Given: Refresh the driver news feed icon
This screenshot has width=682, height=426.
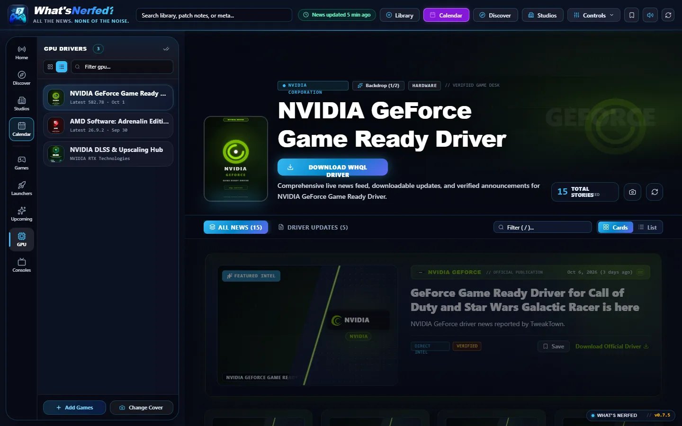Looking at the screenshot, I should (x=655, y=192).
